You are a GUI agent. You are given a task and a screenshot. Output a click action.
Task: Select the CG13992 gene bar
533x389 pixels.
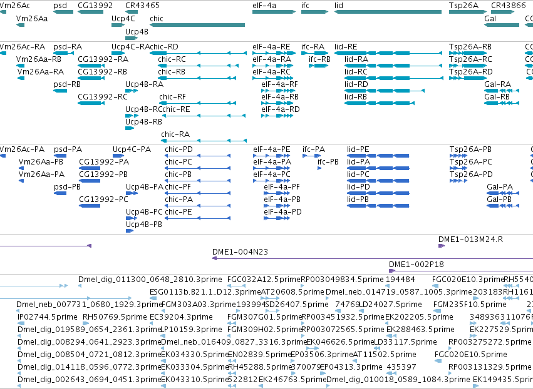pyautogui.click(x=90, y=12)
